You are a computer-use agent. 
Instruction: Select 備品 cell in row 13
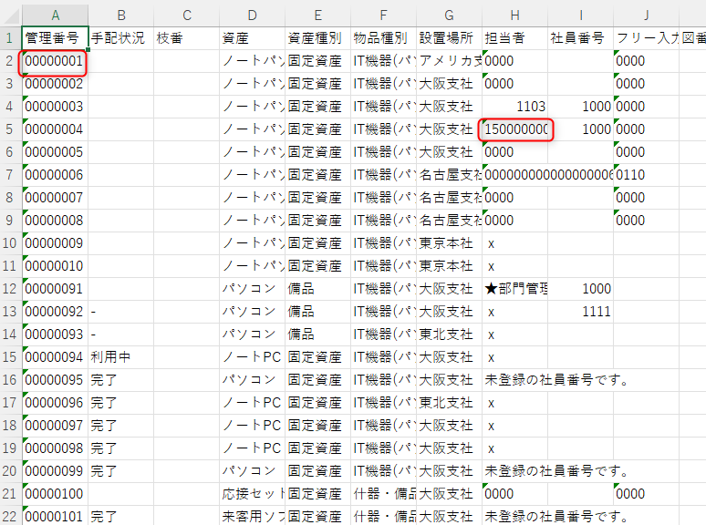tap(317, 312)
